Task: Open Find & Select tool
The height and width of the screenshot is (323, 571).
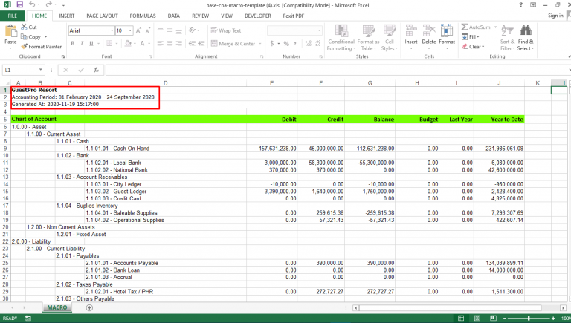Action: (x=526, y=35)
